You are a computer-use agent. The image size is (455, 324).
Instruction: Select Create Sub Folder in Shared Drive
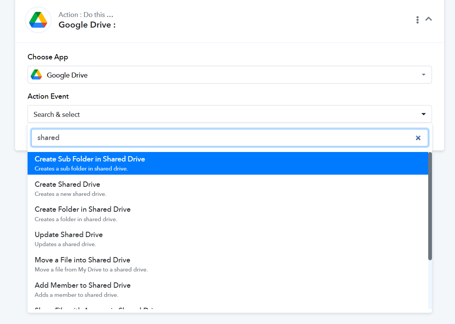tap(228, 163)
